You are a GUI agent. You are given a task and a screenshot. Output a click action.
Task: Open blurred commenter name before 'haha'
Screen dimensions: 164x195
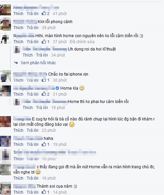click(28, 138)
